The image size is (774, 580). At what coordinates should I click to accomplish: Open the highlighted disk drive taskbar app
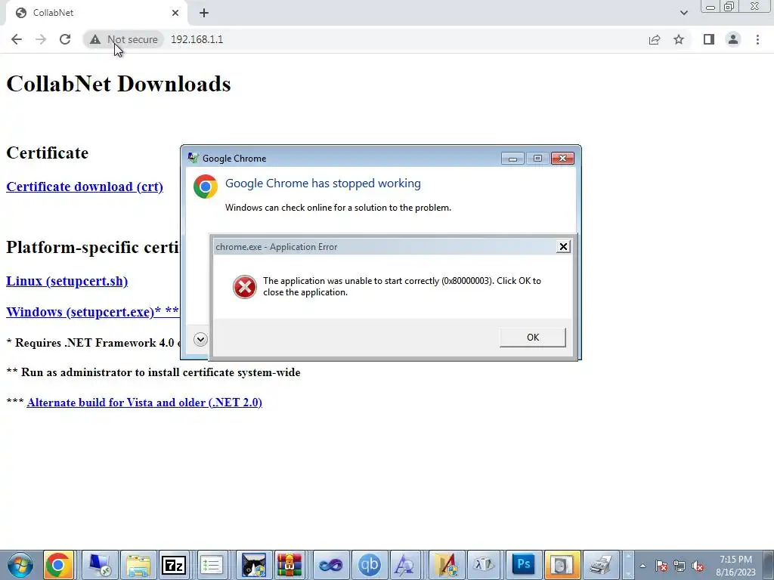562,565
